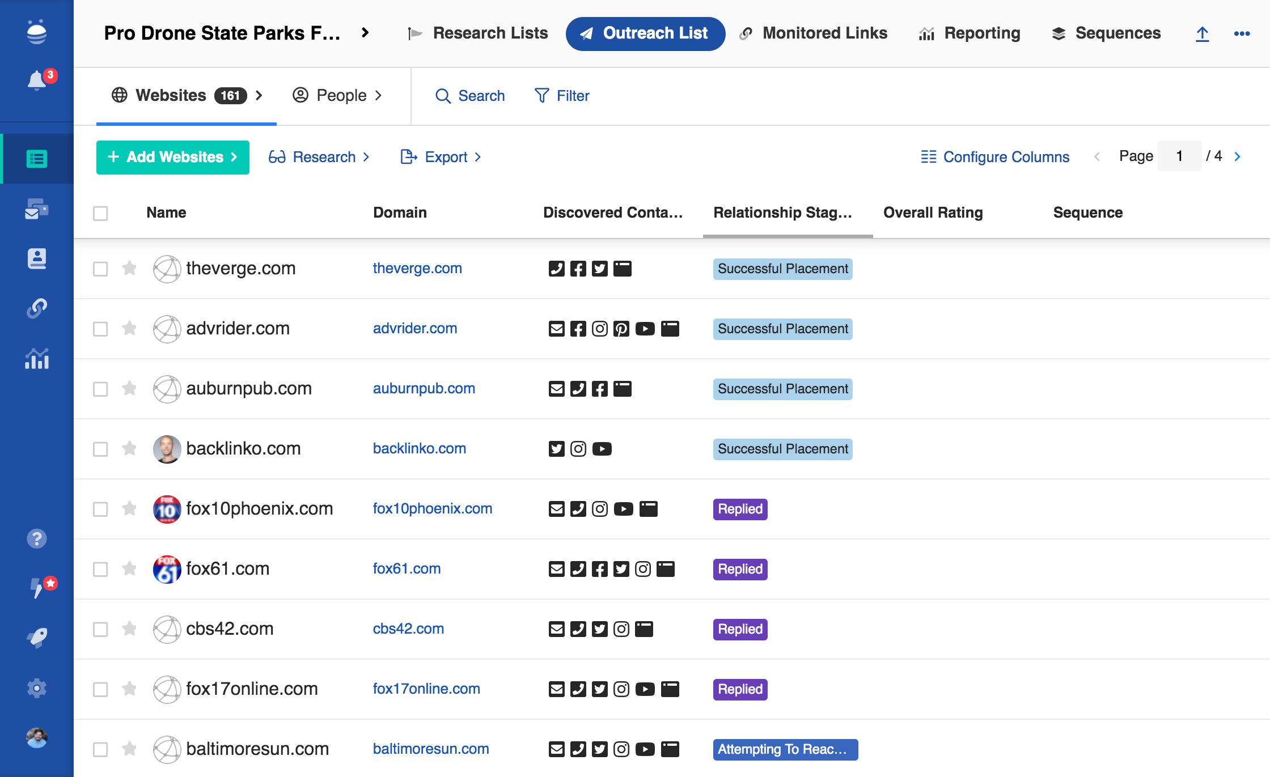Screen dimensions: 1270x777
Task: Select the fox61.com row checkbox
Action: tap(100, 569)
